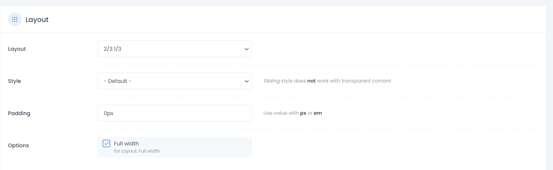Click the Style field label
This screenshot has height=170, width=553.
[14, 81]
